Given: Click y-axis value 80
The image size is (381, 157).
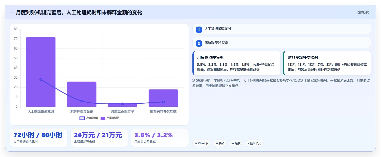Looking at the screenshot, I should click(x=16, y=29).
